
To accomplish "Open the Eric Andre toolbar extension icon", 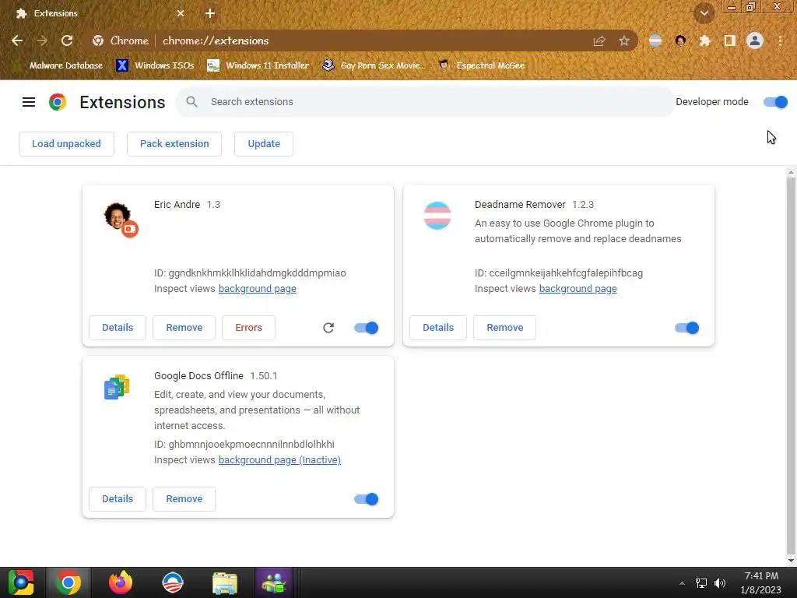I will pyautogui.click(x=680, y=40).
